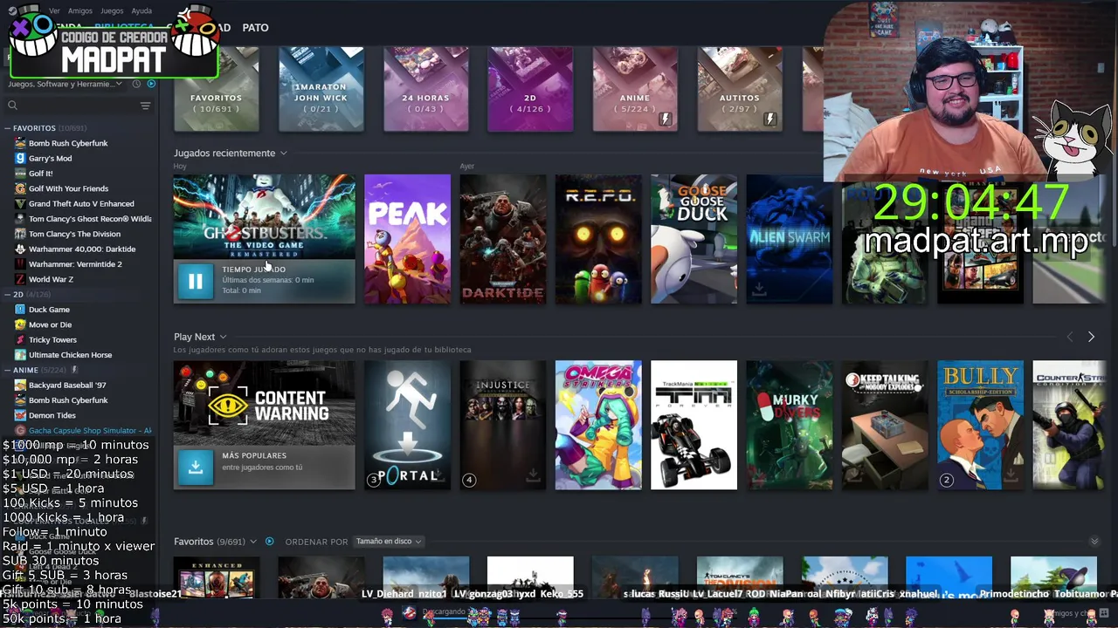
Task: Open the 1MARATON JOHN WICK collection
Action: pos(321,89)
